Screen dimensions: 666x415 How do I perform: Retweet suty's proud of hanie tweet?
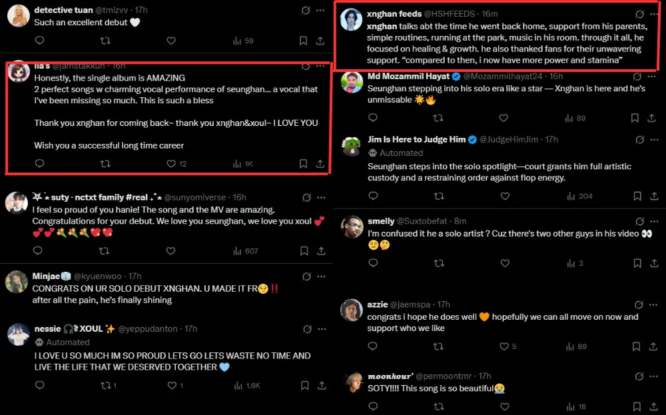(105, 251)
